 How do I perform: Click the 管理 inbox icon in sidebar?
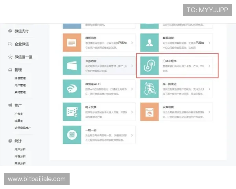[10, 70]
